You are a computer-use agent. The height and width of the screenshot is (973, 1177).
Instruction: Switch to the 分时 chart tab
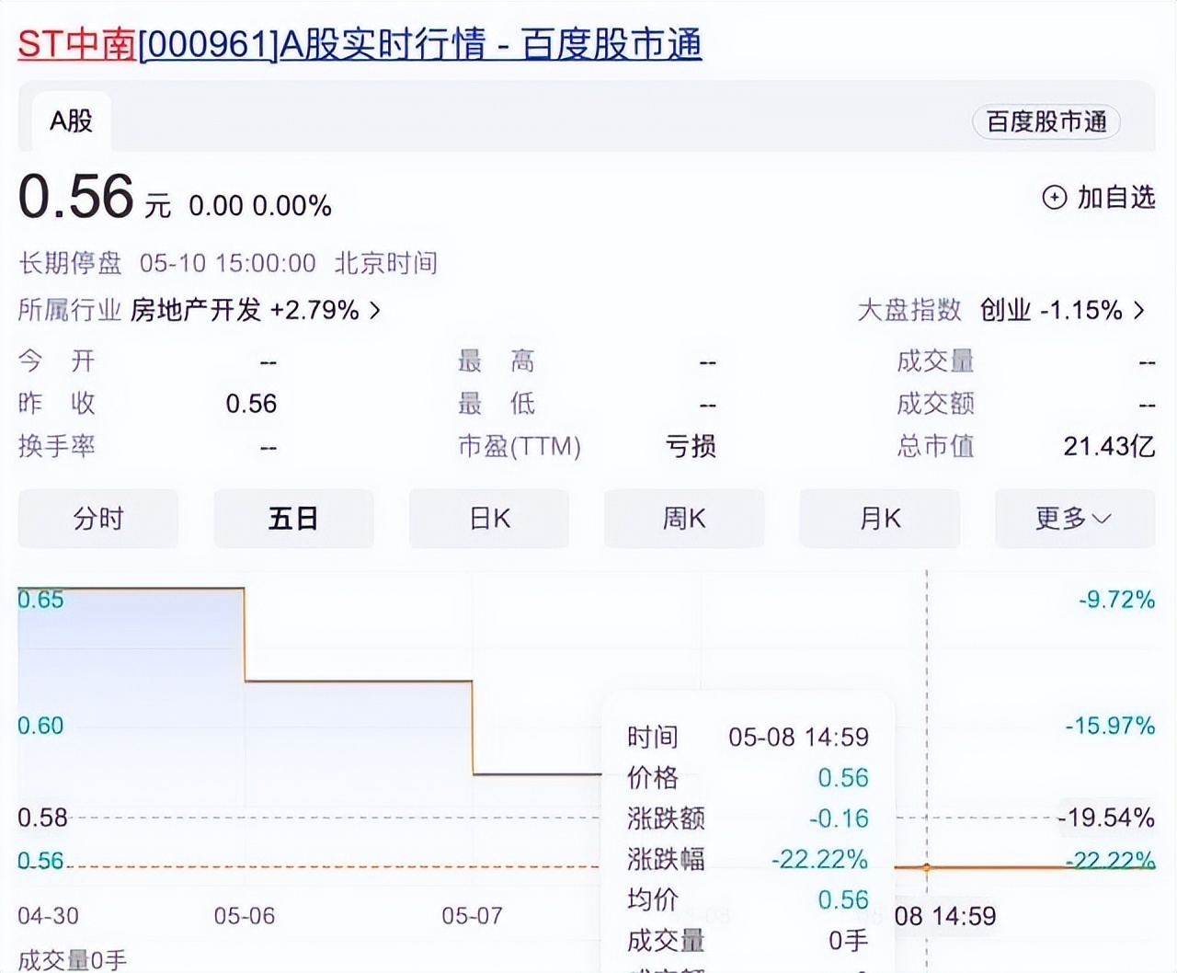pyautogui.click(x=98, y=519)
